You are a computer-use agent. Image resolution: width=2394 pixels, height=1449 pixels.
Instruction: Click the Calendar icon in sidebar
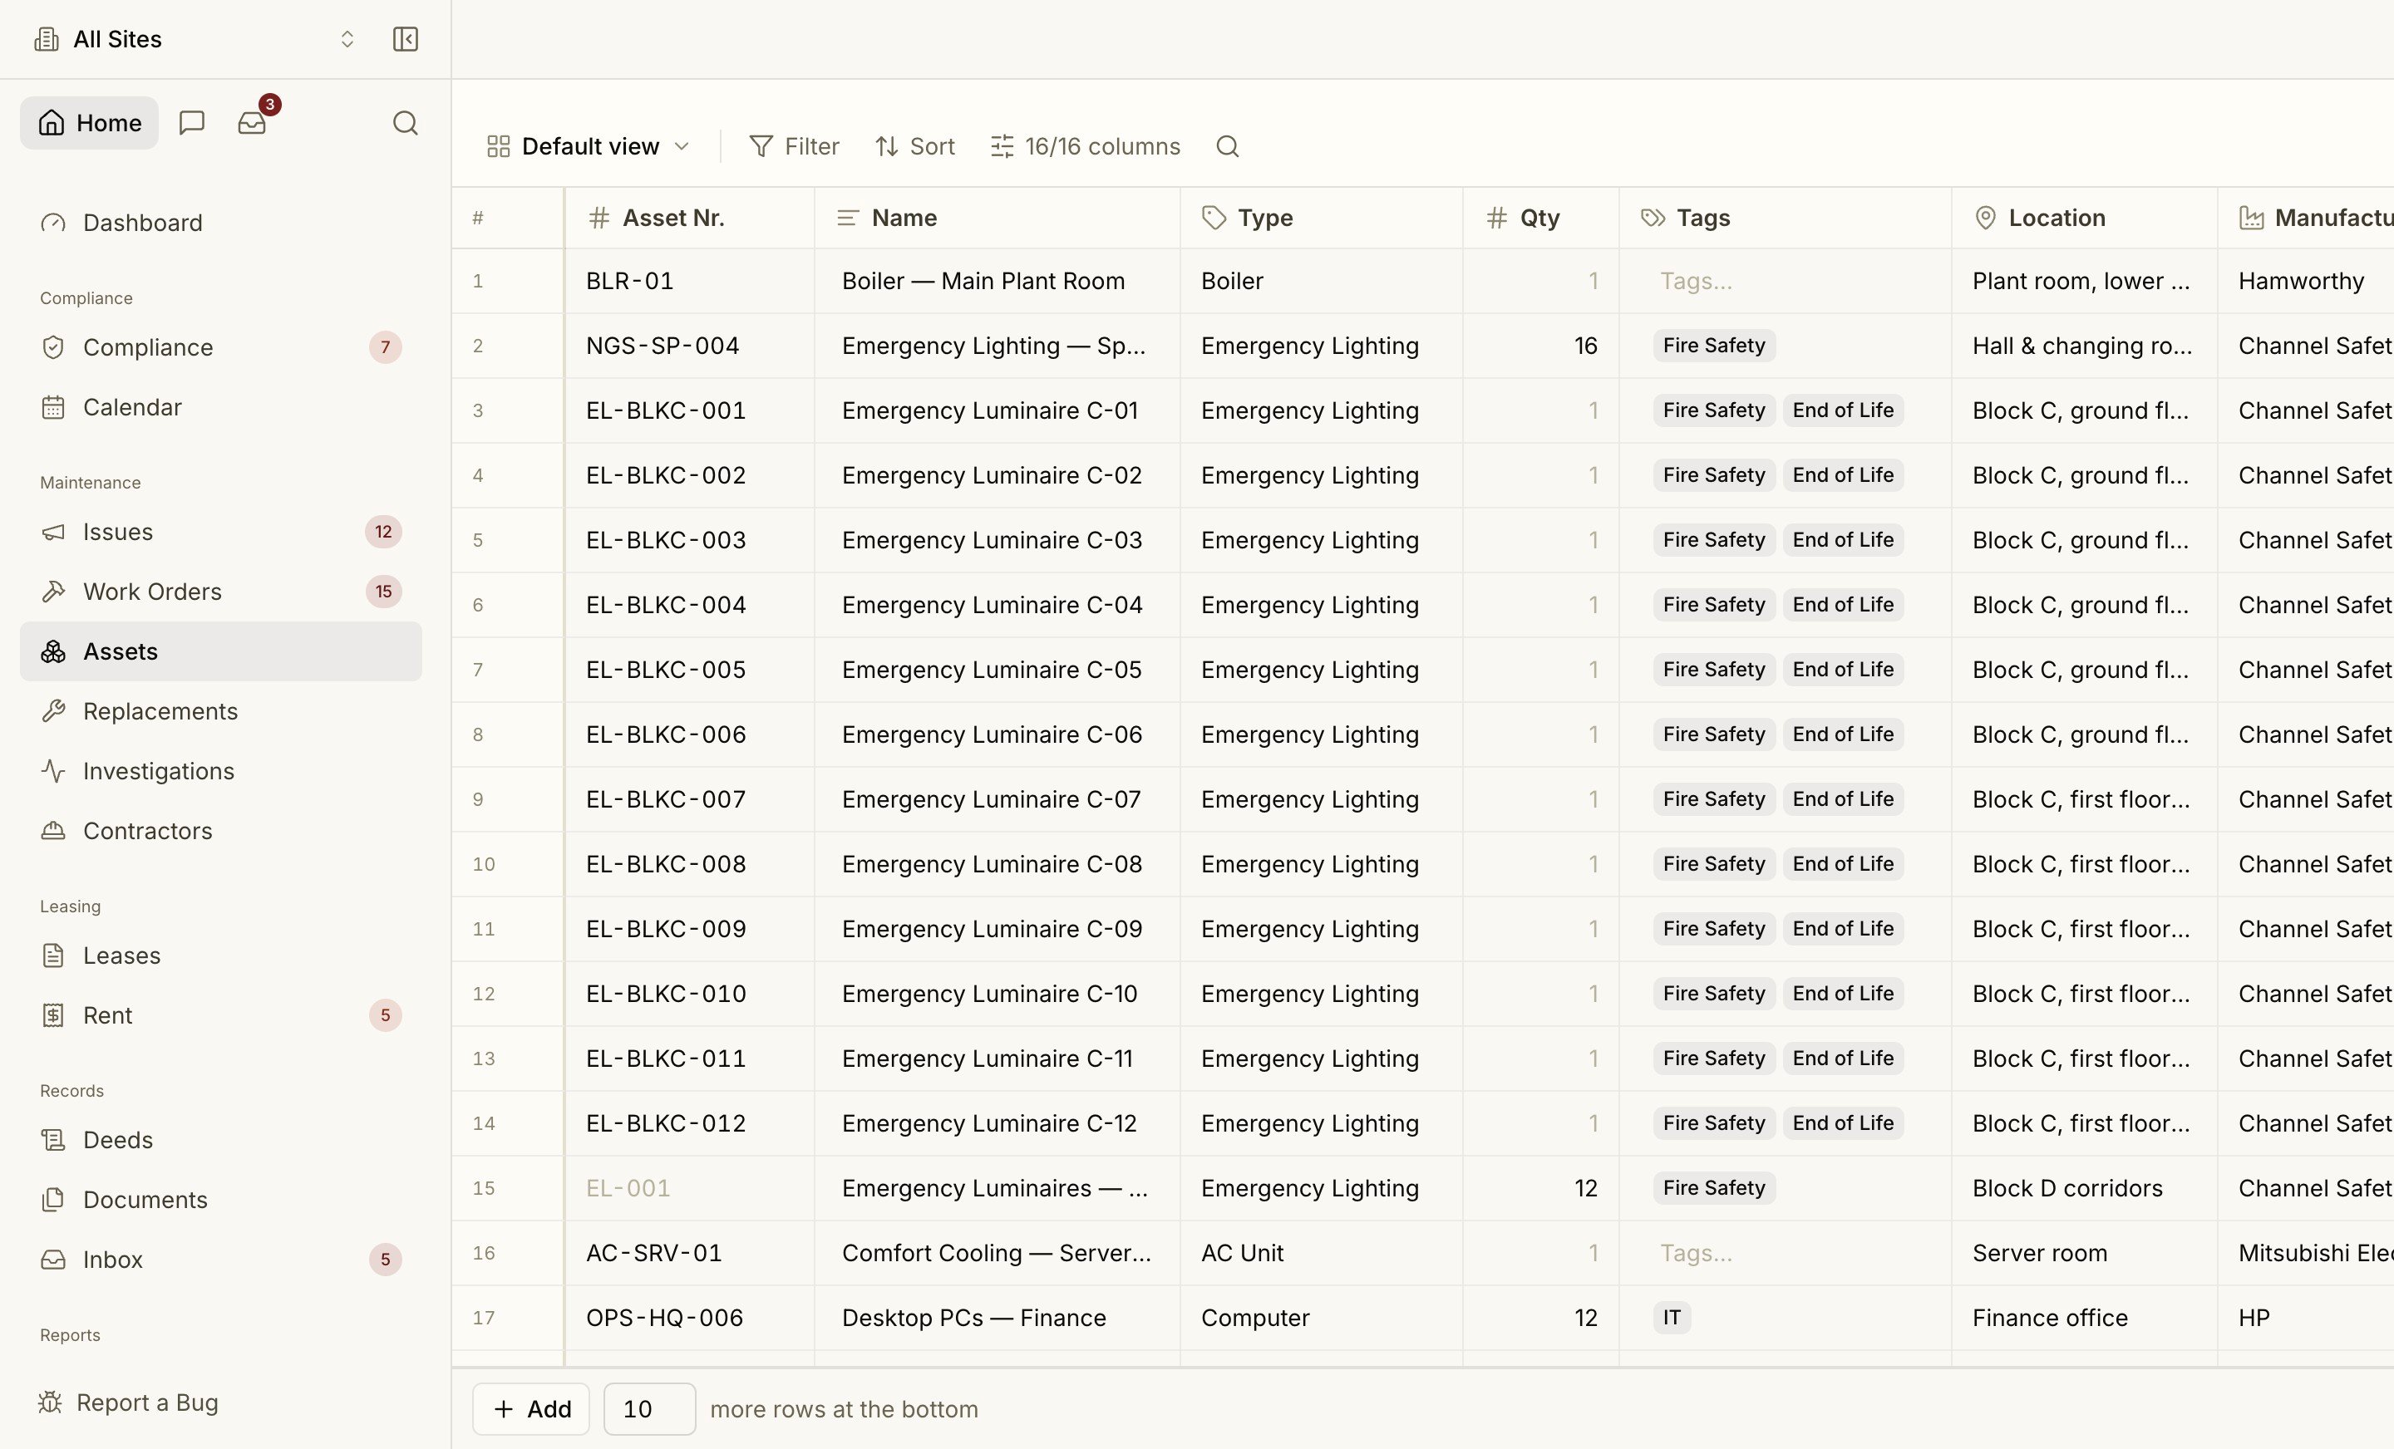point(53,407)
